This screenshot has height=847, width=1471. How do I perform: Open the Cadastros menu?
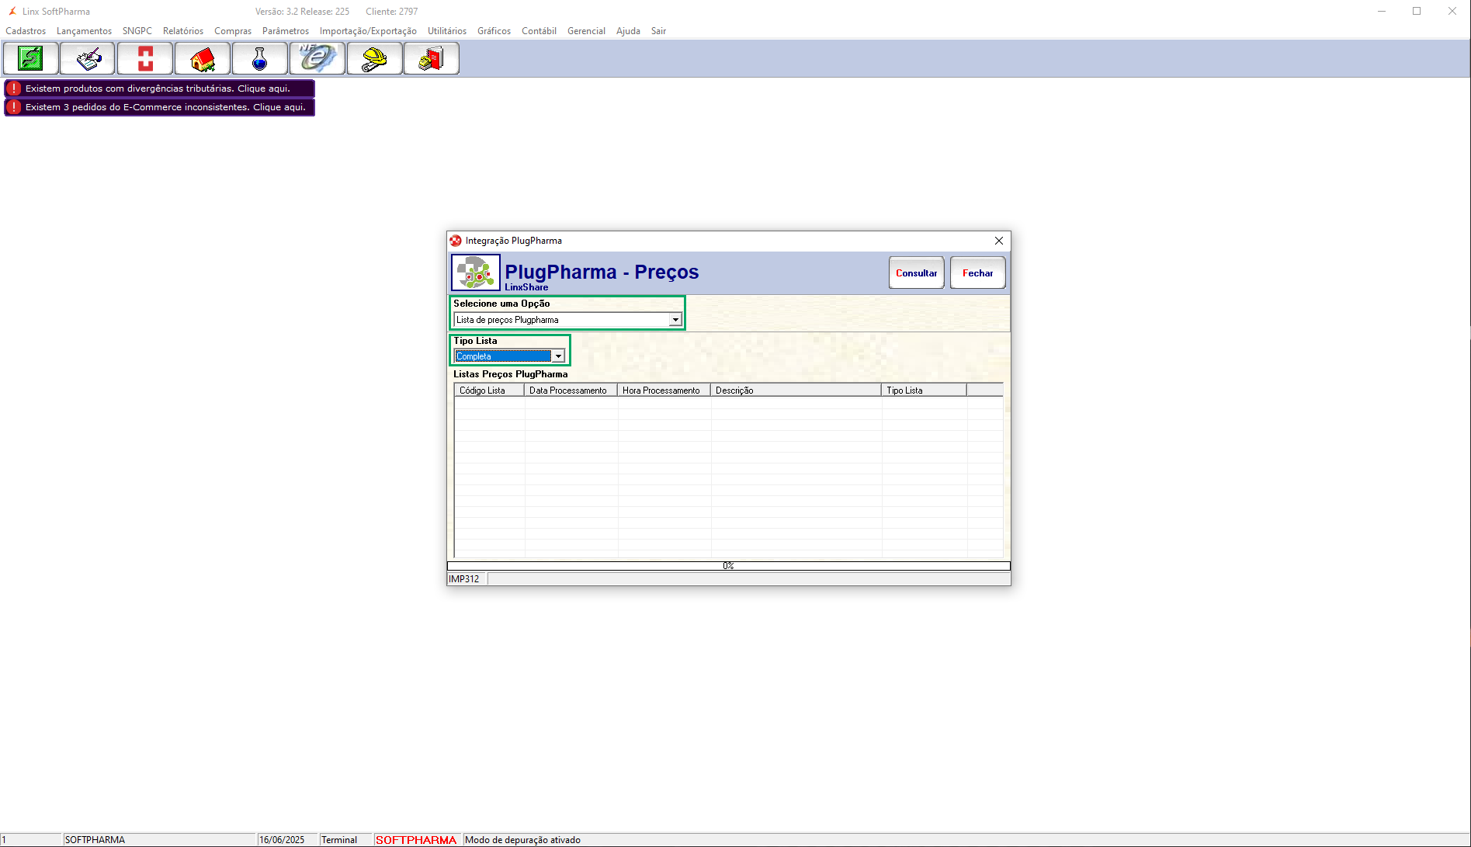(x=26, y=31)
